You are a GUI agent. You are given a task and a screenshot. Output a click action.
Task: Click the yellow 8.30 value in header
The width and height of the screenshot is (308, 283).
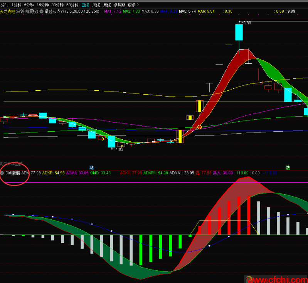click(x=227, y=12)
